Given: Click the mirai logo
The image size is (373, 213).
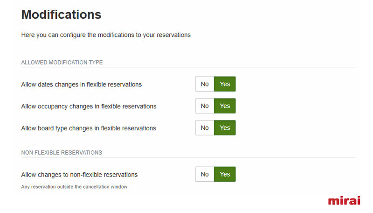Looking at the screenshot, I should 344,200.
